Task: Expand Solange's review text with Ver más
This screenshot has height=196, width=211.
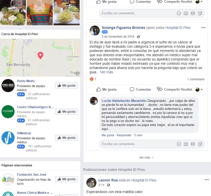Action: coord(107,72)
